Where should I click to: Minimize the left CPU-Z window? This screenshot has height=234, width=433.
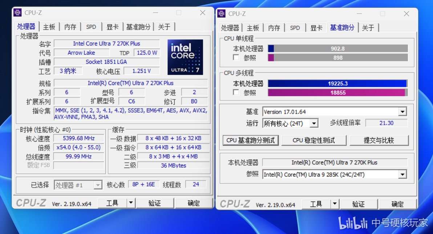[155, 13]
